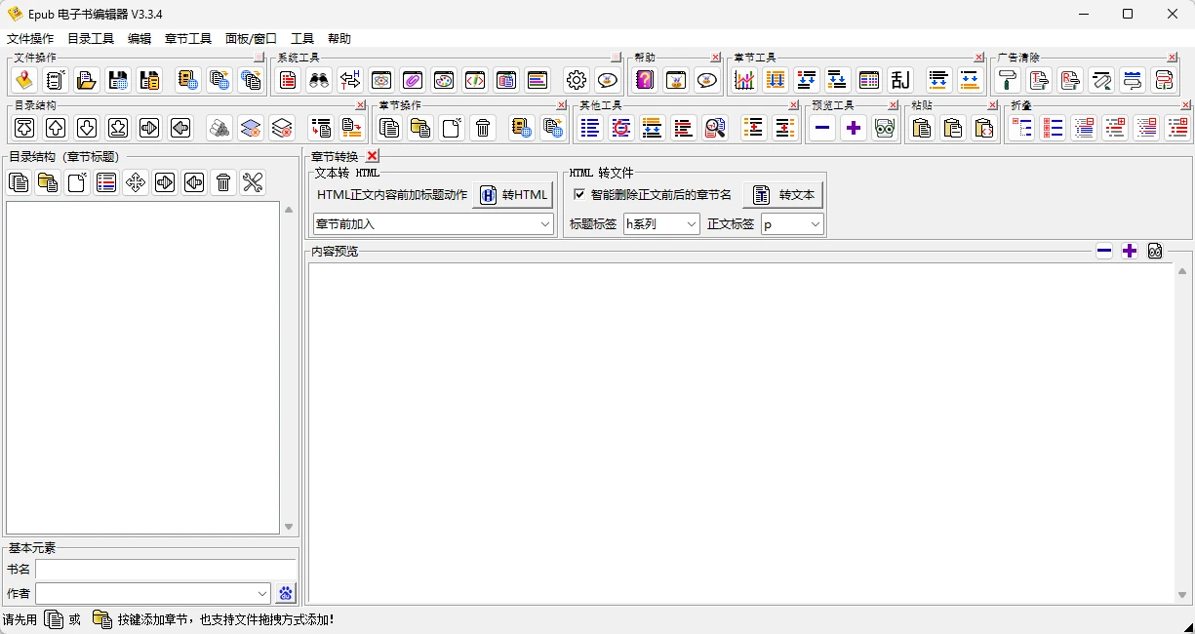1195x634 pixels.
Task: Close the 章节转换 panel with red X
Action: click(372, 156)
